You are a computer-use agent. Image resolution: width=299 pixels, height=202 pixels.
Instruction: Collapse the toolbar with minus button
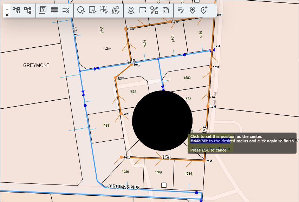(x=7, y=8)
